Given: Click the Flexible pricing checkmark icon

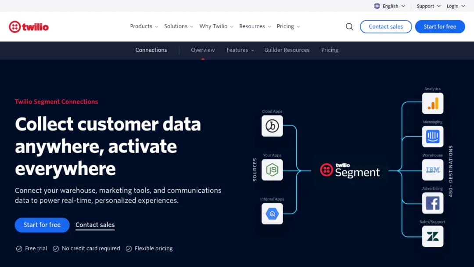Looking at the screenshot, I should 129,249.
